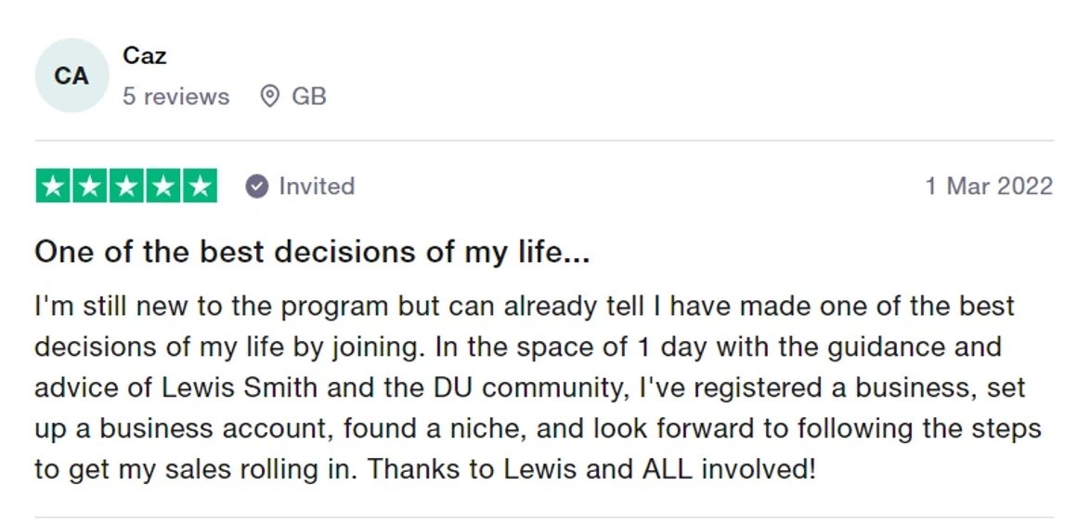Click the location pin icon
The image size is (1090, 524).
coord(270,97)
